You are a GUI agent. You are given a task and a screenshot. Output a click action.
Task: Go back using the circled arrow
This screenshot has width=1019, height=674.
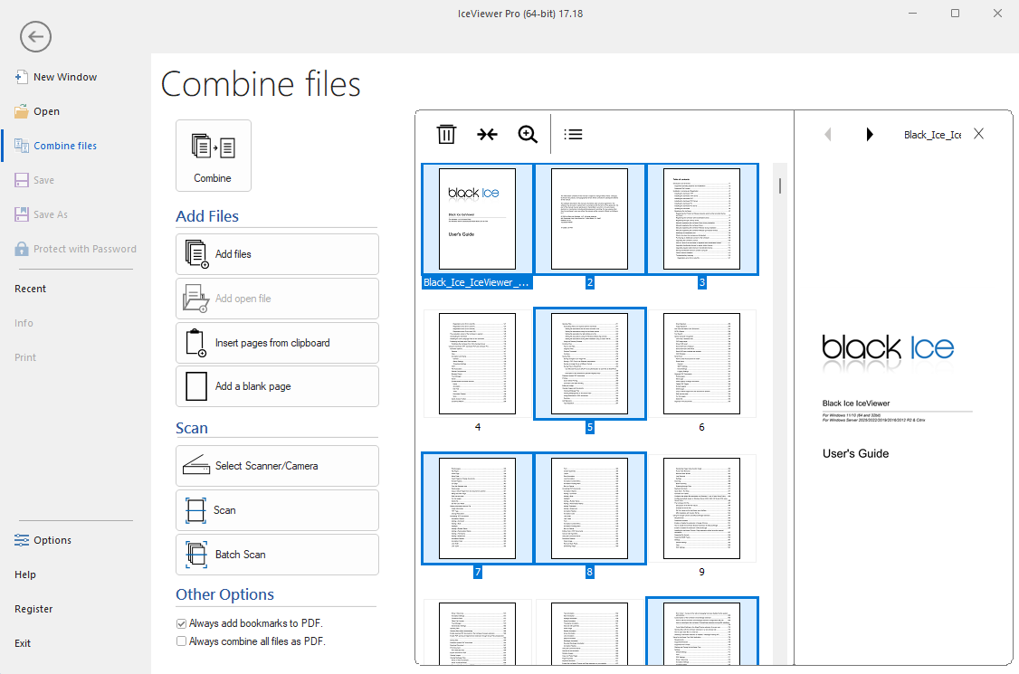(x=35, y=36)
